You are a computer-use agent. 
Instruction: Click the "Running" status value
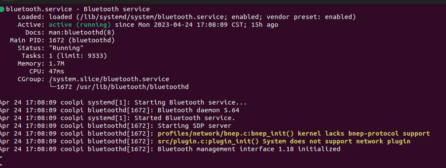(x=66, y=48)
